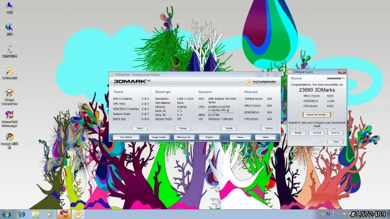Click the Windows 7 Ultimate OS text
The height and width of the screenshot is (219, 390).
tap(221, 119)
